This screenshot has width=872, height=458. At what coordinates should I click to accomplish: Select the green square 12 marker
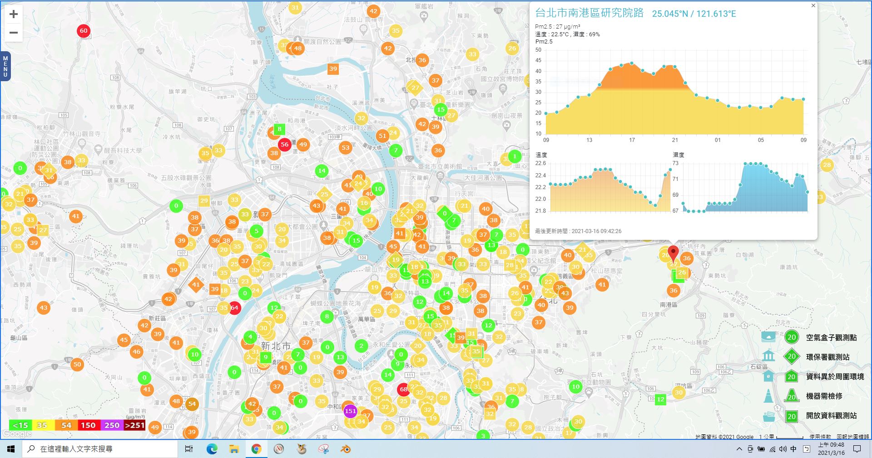click(660, 400)
